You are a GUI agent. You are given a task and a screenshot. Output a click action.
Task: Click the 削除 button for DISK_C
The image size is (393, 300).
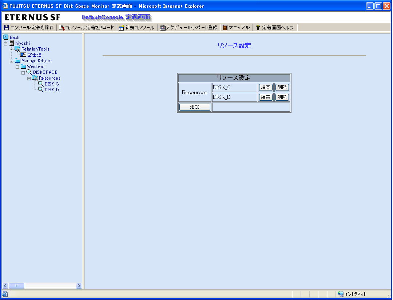(x=282, y=87)
